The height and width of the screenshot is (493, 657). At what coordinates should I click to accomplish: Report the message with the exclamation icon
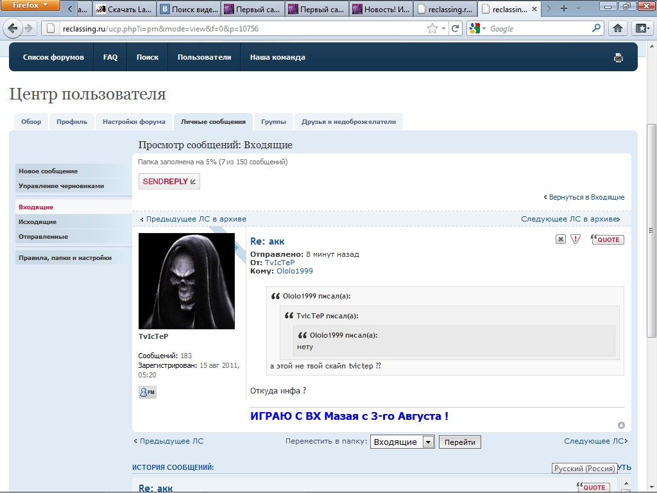point(576,239)
